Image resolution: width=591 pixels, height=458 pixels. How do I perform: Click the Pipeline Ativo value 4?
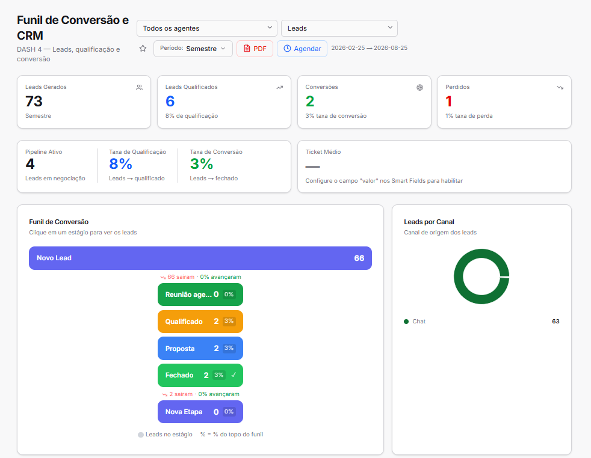click(30, 163)
